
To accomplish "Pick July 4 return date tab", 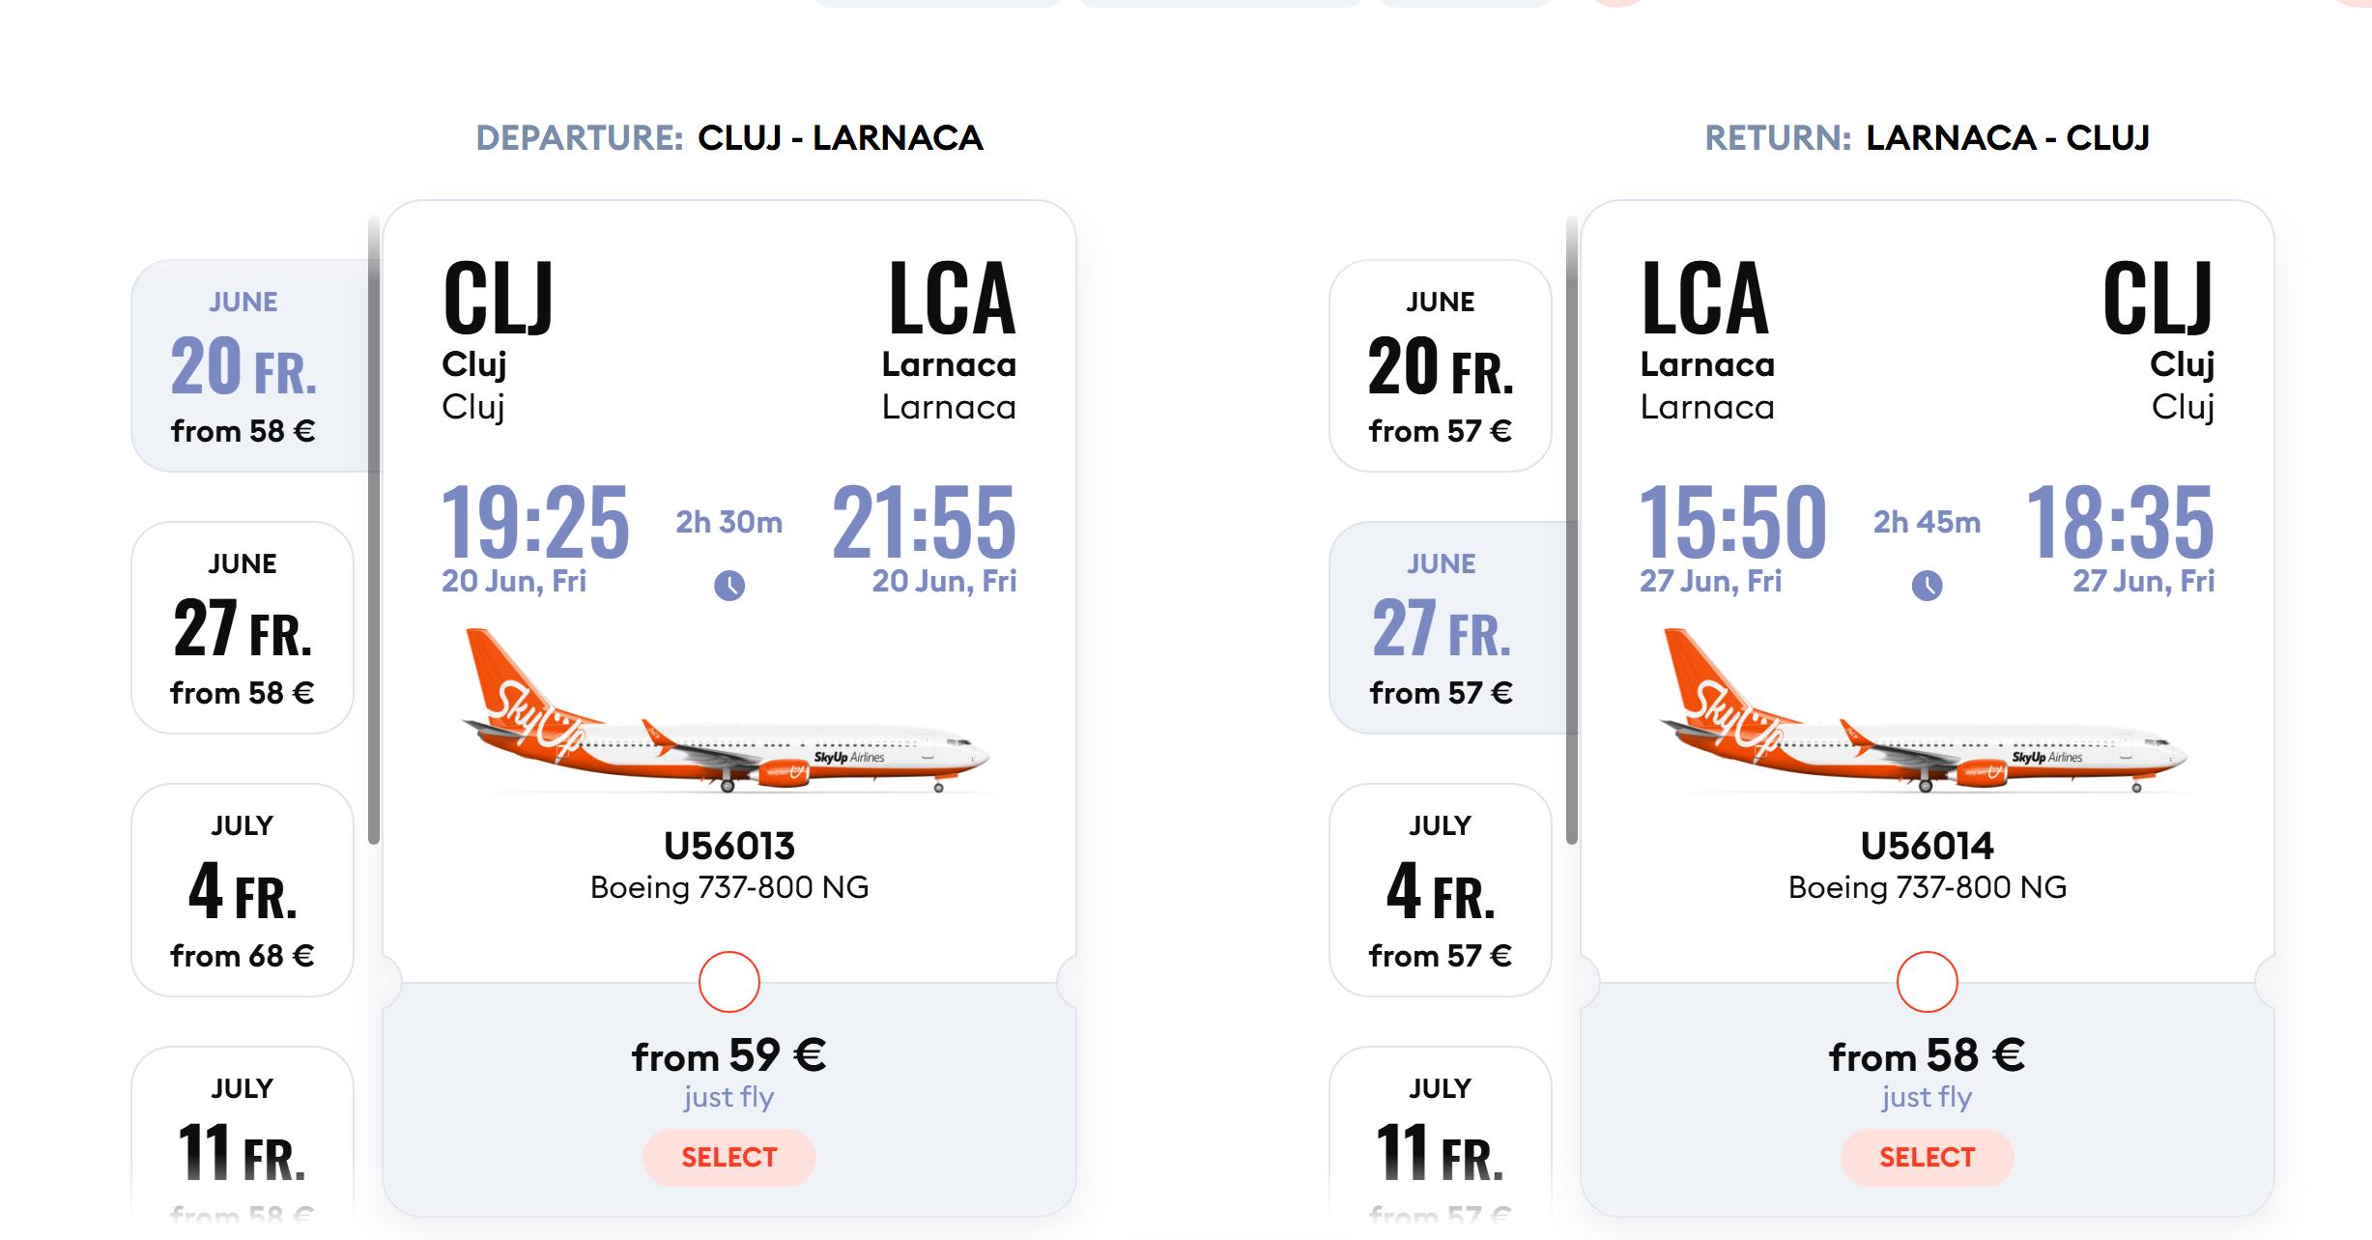I will tap(1441, 889).
